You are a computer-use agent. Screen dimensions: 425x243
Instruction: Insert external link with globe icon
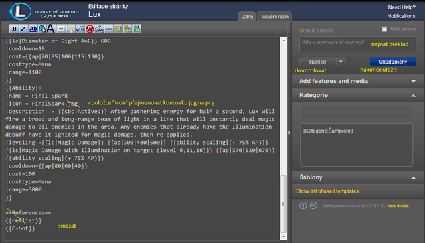pyautogui.click(x=42, y=29)
